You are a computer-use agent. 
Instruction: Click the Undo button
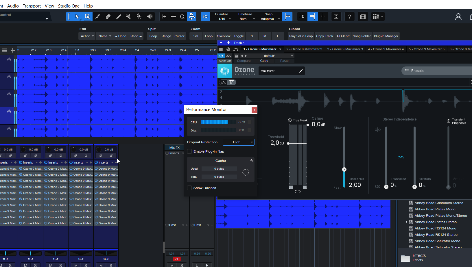click(120, 36)
